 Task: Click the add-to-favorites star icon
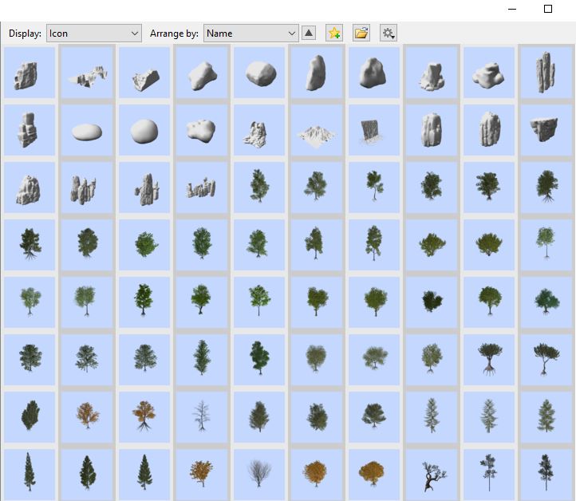(x=334, y=33)
